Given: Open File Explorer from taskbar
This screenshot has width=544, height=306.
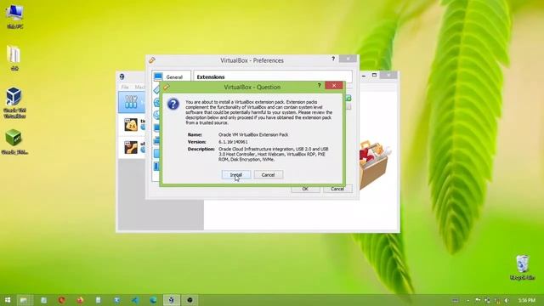Looking at the screenshot, I should coord(24,300).
